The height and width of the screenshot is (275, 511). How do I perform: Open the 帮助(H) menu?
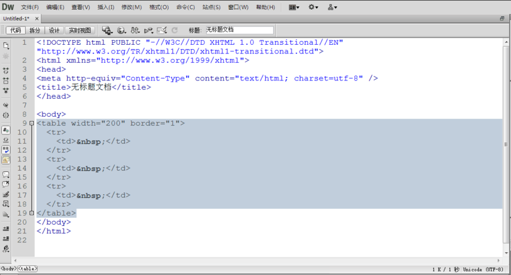(x=266, y=7)
